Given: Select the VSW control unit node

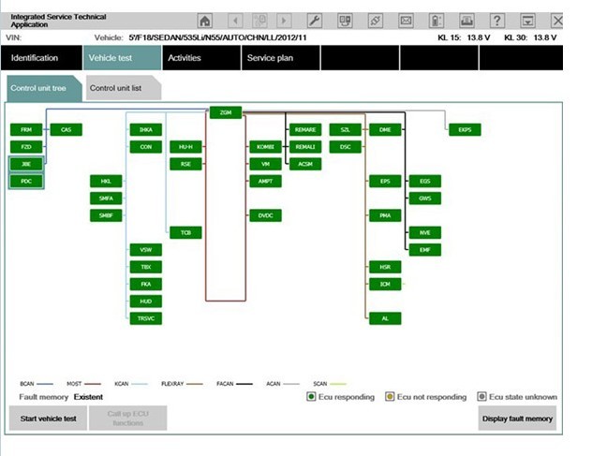Looking at the screenshot, I should (146, 249).
